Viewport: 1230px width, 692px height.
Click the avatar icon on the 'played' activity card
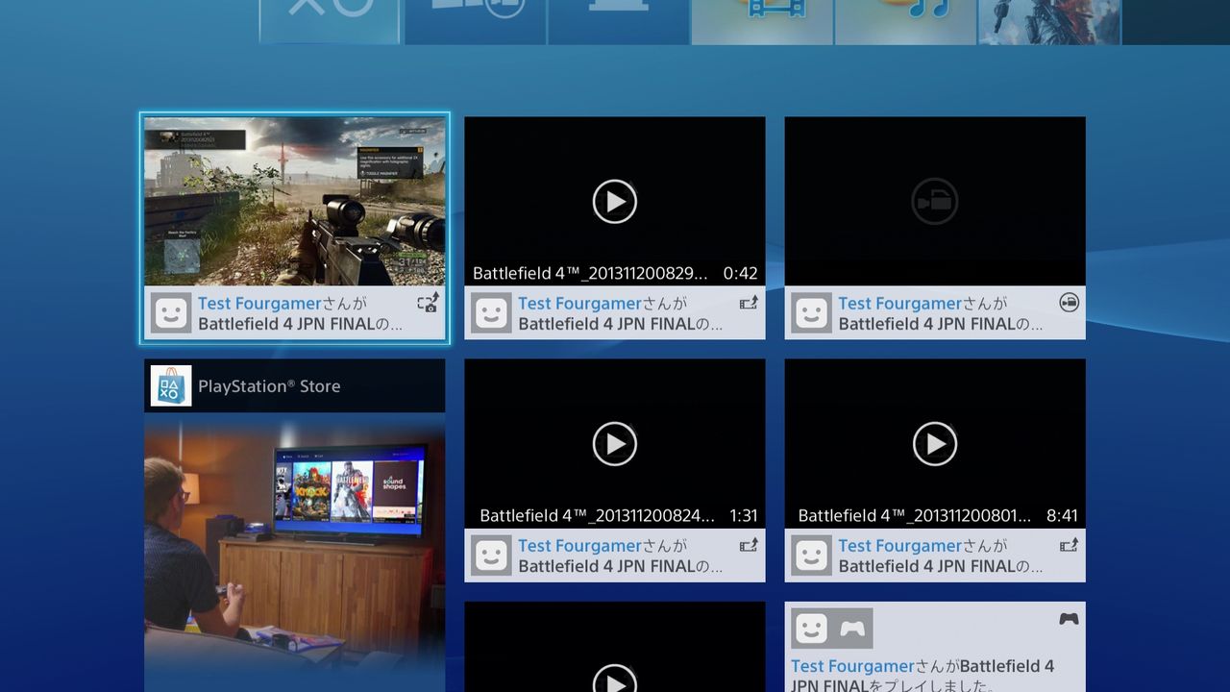pos(811,629)
